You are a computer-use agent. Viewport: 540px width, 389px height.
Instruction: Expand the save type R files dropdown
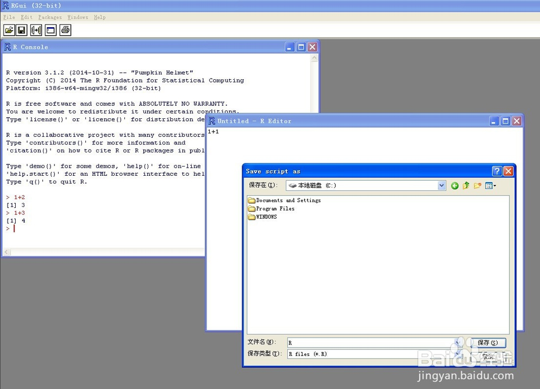pos(457,354)
